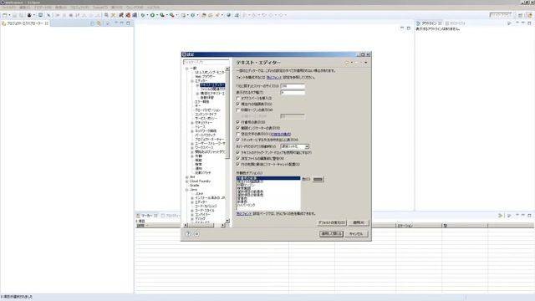Collapse エディター node under 一般

coord(192,81)
